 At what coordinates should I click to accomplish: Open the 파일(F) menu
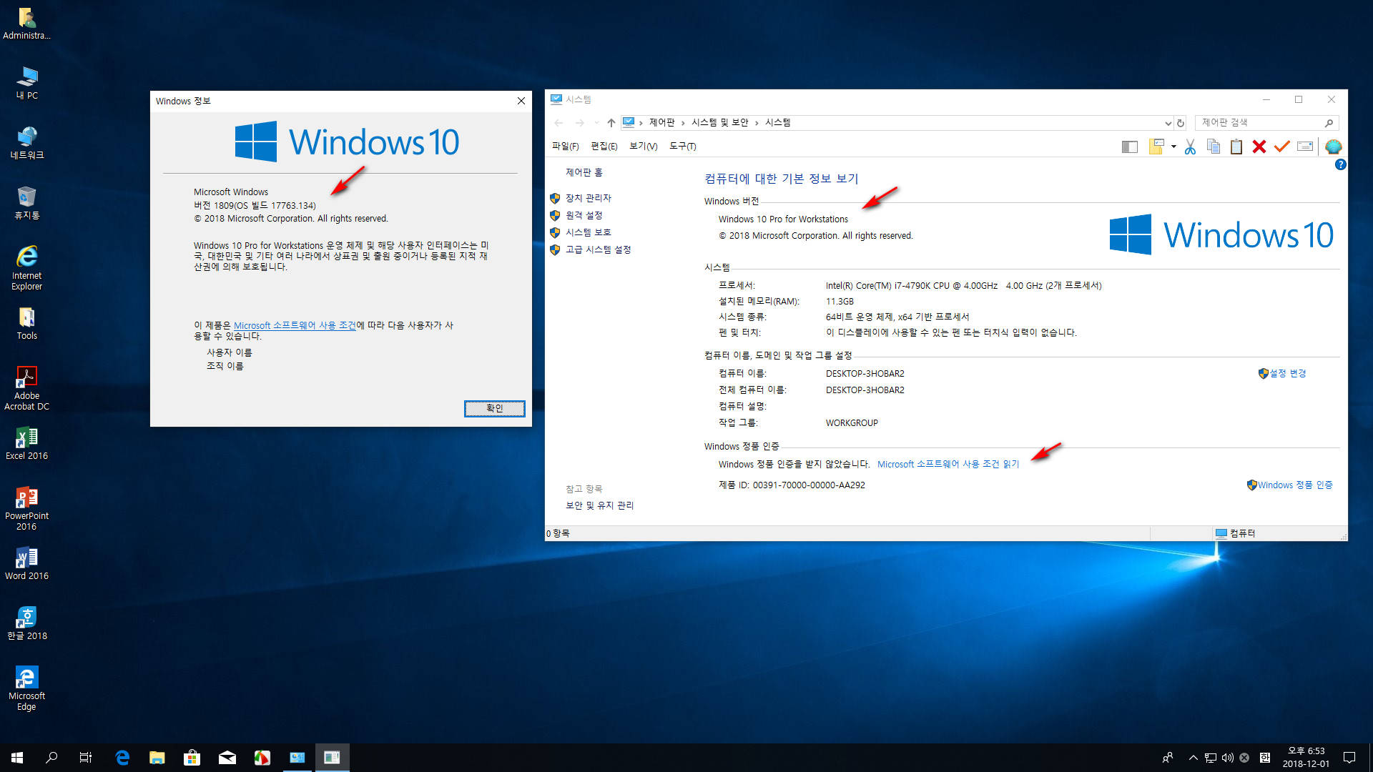coord(565,146)
